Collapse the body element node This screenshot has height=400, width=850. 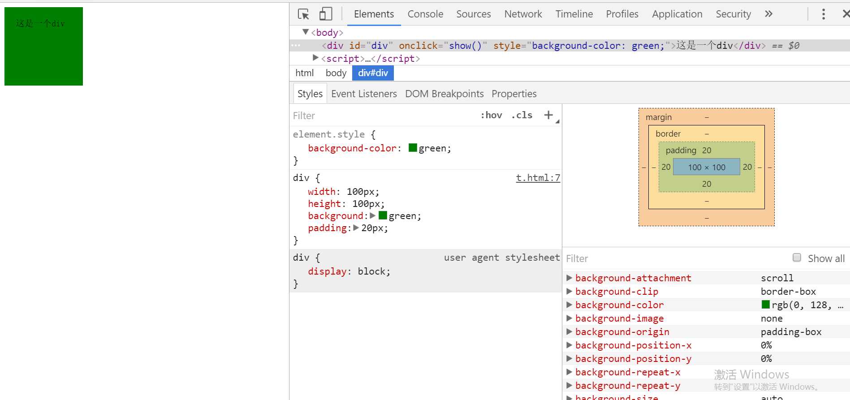pyautogui.click(x=306, y=32)
